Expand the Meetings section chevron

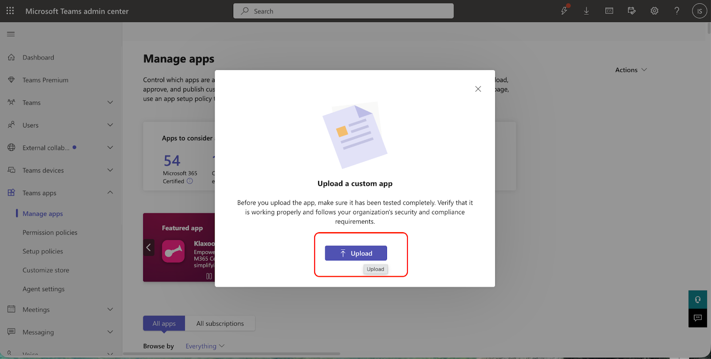[x=110, y=309]
